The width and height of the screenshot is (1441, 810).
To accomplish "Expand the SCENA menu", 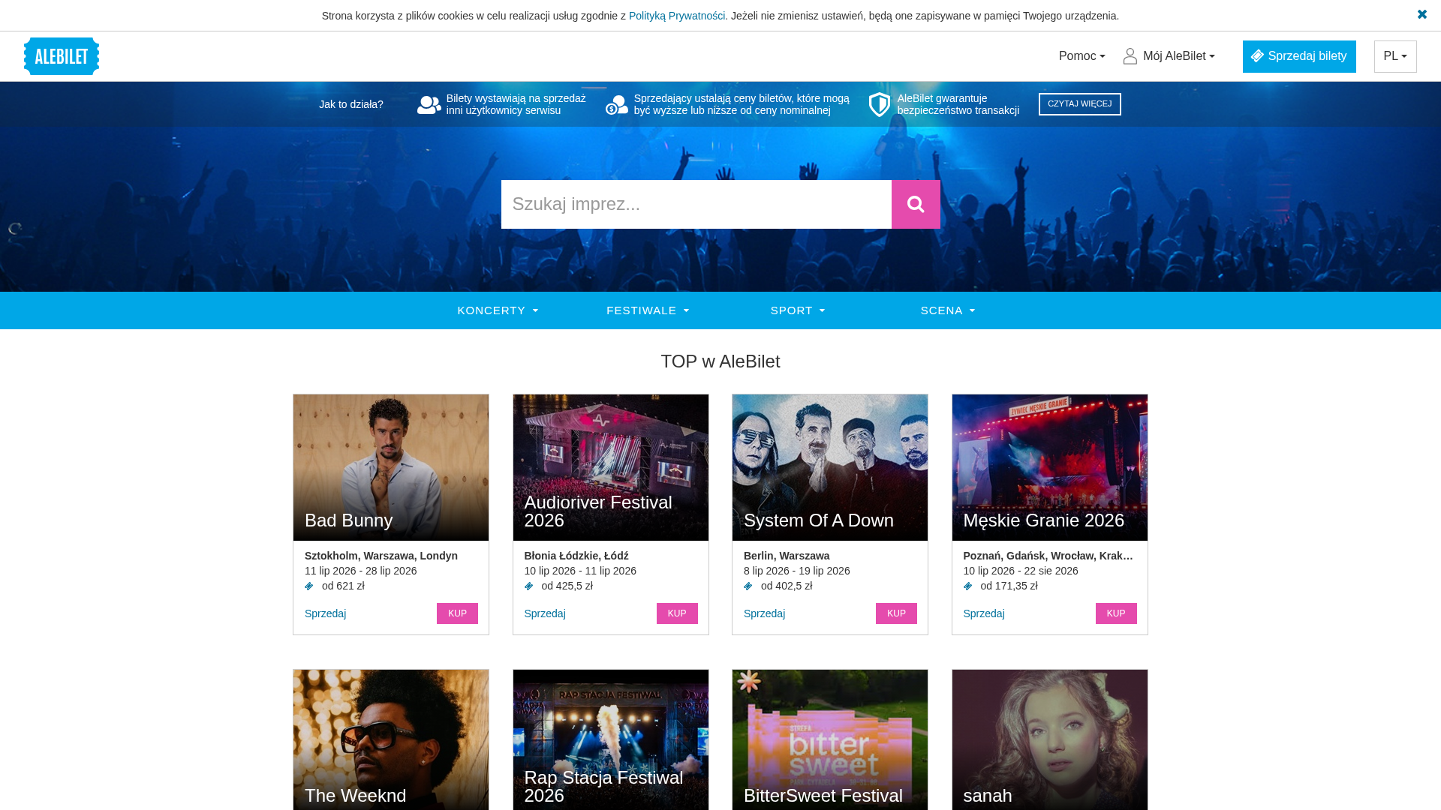I will point(948,310).
